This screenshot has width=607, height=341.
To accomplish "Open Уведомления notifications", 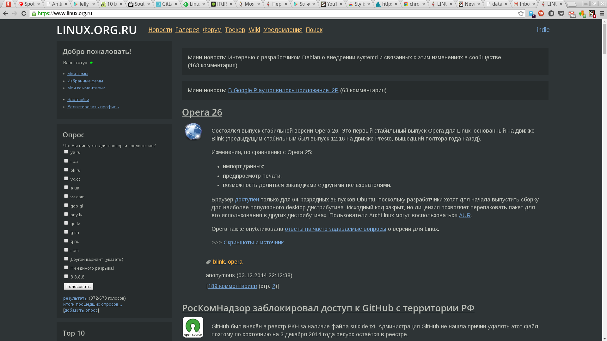I will [283, 30].
